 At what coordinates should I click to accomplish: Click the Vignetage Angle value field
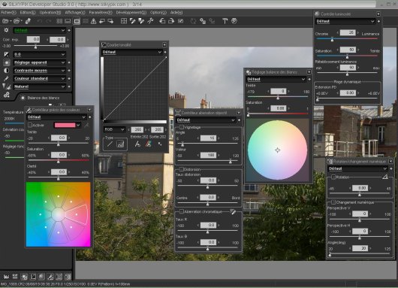(x=208, y=138)
